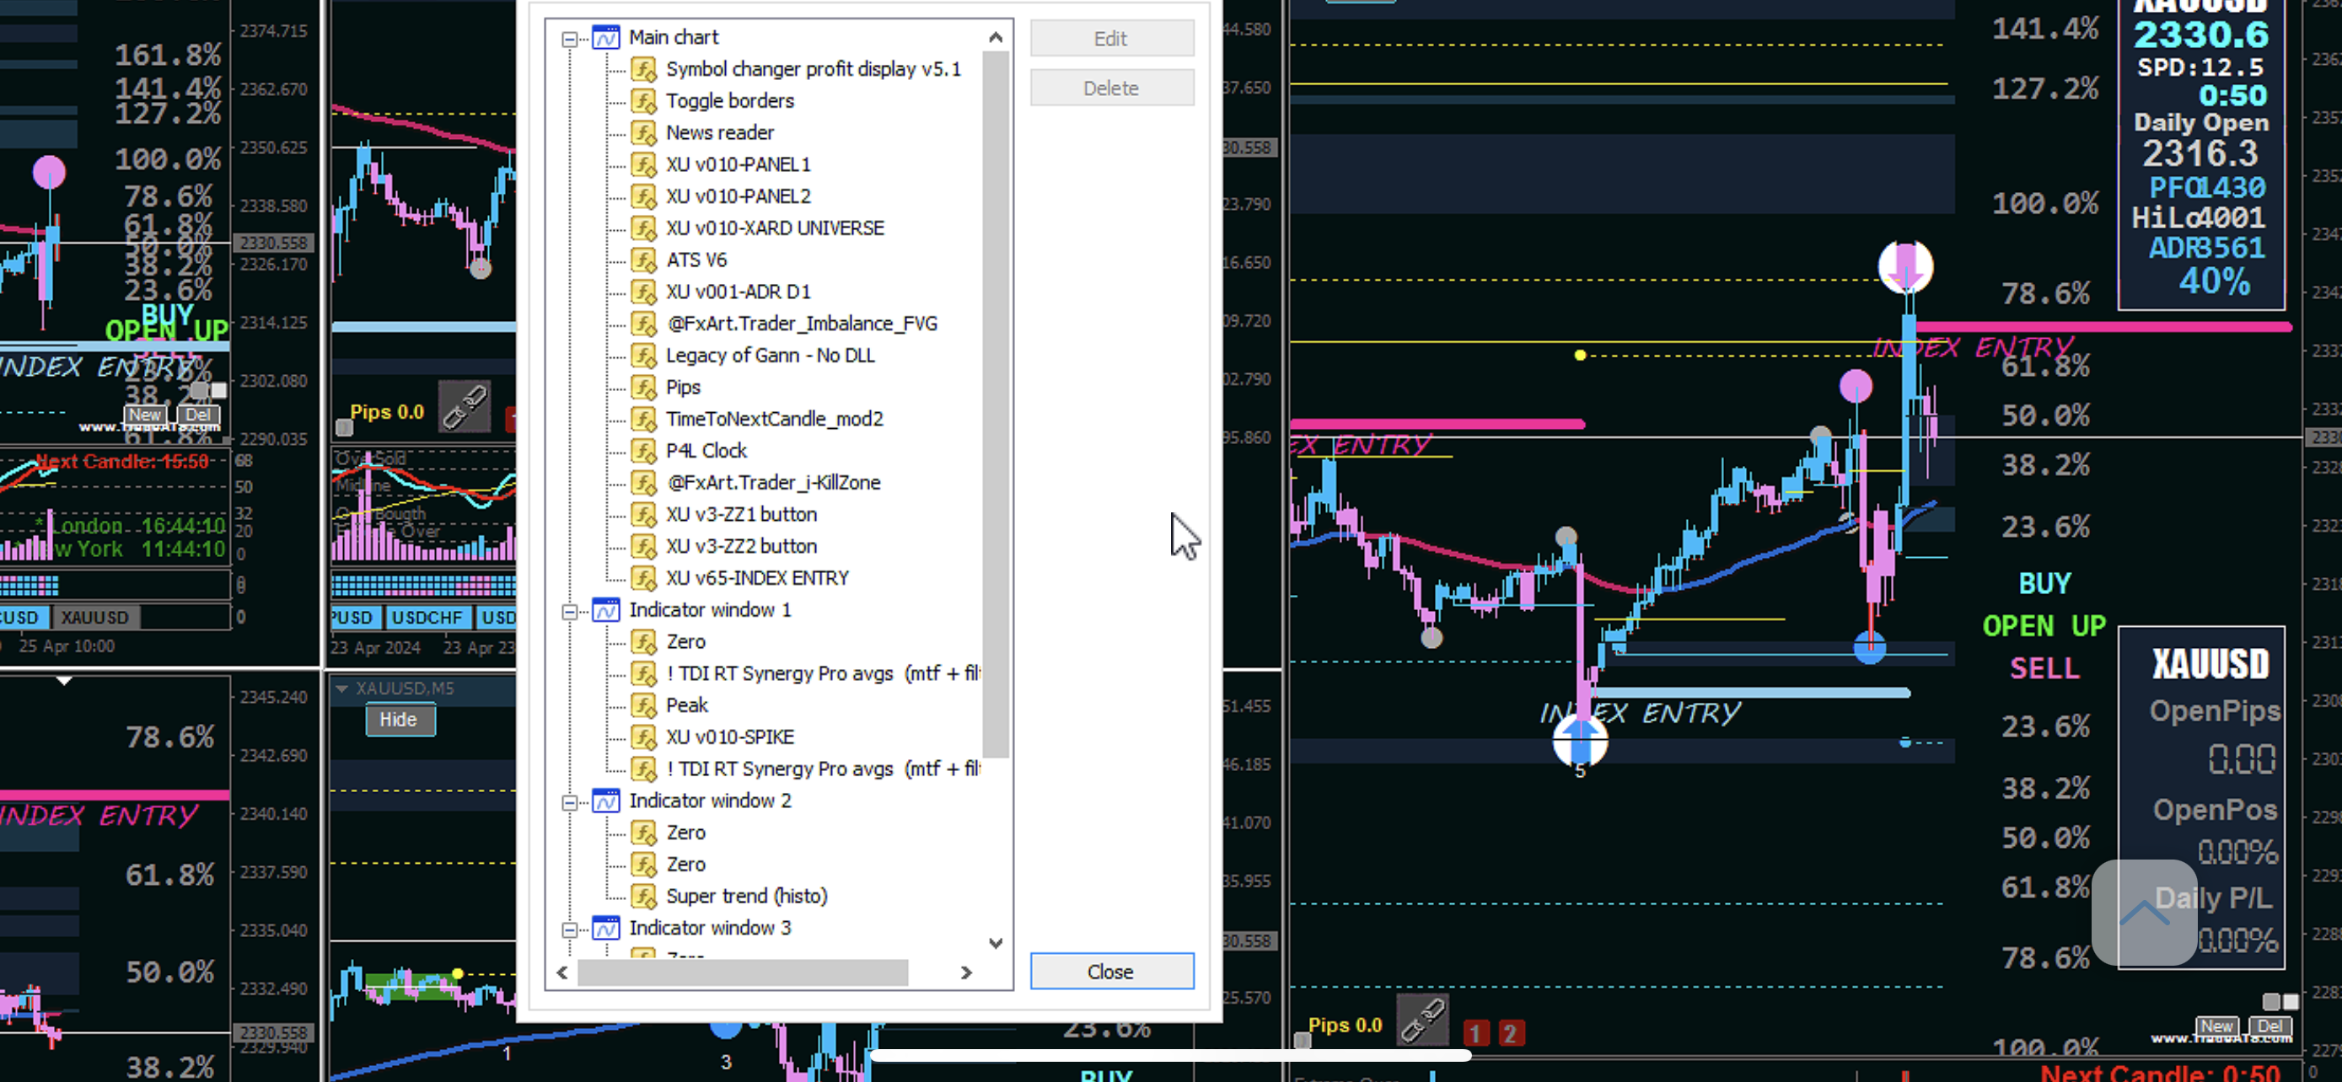Select the USDCHF symbol tab
This screenshot has height=1082, width=2342.
(x=427, y=618)
